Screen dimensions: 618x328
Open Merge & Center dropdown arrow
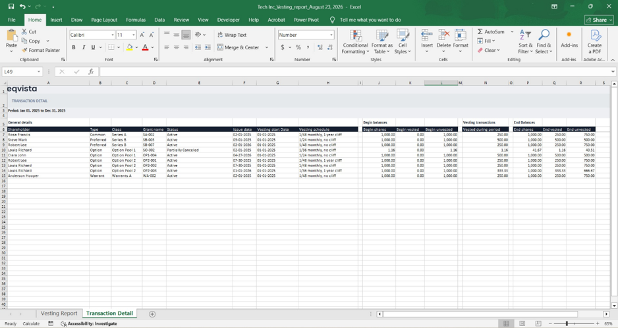(x=266, y=47)
